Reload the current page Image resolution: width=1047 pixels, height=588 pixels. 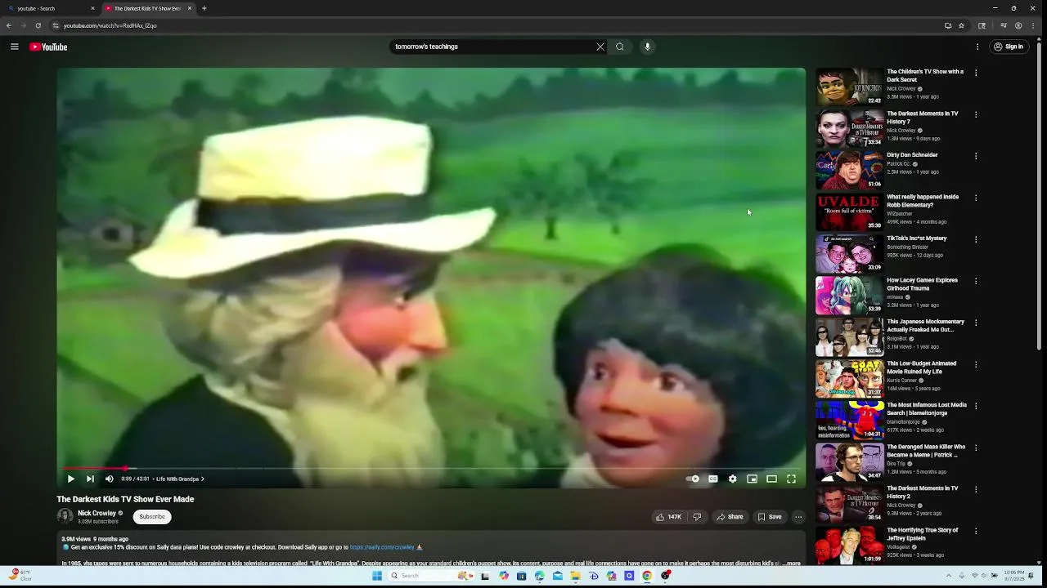[x=38, y=25]
